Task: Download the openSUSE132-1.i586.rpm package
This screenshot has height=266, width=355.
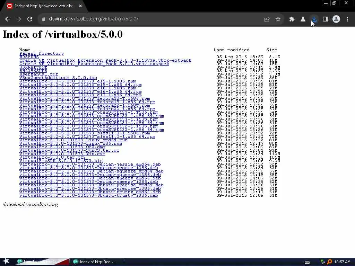Action: pyautogui.click(x=89, y=126)
